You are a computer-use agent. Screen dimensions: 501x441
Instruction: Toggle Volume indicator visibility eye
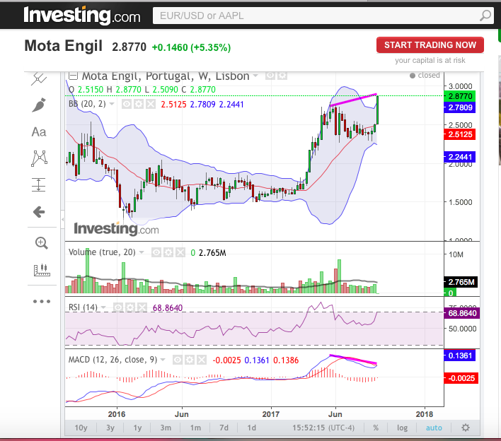point(156,253)
